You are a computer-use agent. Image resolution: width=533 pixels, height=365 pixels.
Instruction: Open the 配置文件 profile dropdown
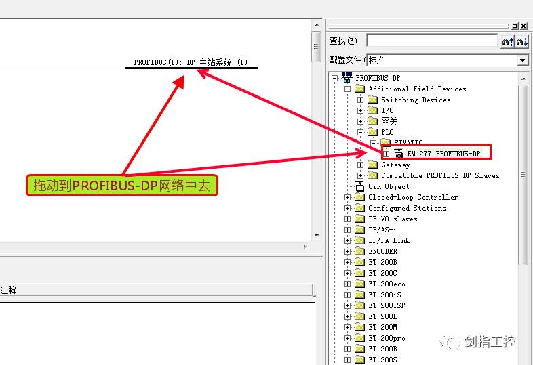pos(522,60)
